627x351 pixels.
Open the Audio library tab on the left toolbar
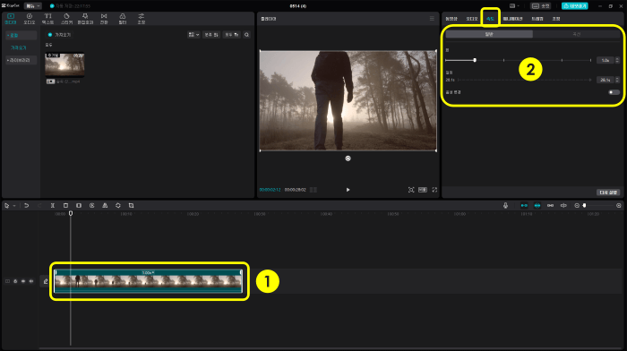click(x=30, y=19)
